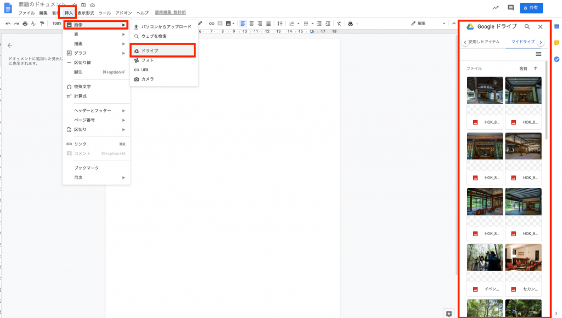Click the spell check icon
The height and width of the screenshot is (318, 562).
33,24
